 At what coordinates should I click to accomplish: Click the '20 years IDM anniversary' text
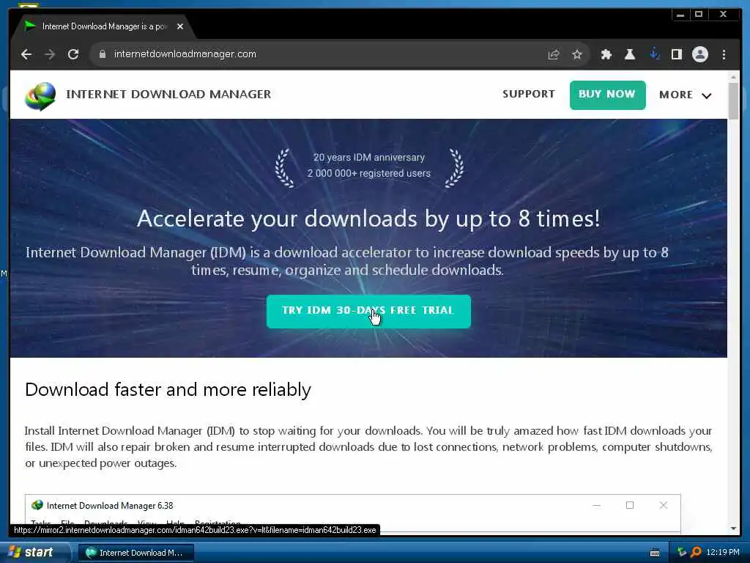coord(369,158)
